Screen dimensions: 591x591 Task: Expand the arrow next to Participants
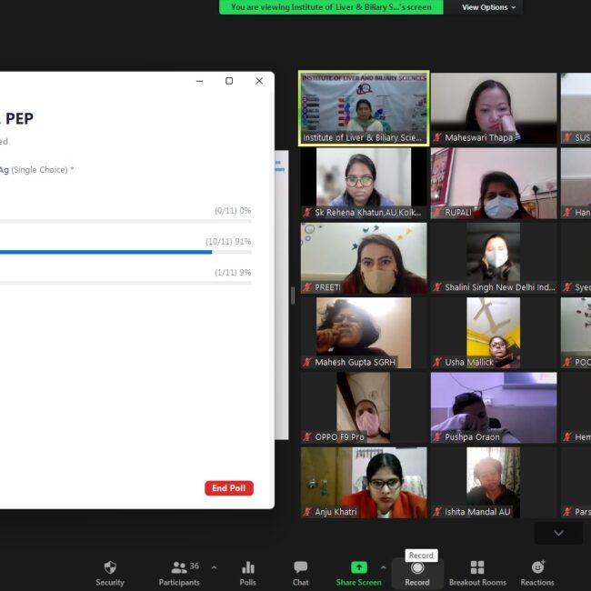click(215, 566)
